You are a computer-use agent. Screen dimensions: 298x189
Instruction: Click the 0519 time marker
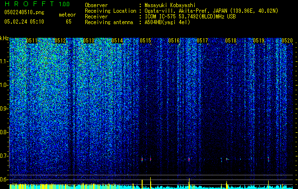[259, 41]
